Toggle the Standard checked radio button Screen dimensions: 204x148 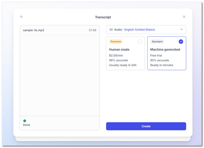coord(181,42)
